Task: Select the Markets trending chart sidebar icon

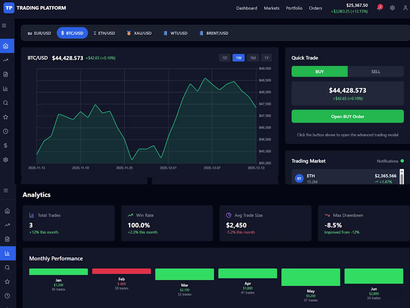Action: point(7,60)
